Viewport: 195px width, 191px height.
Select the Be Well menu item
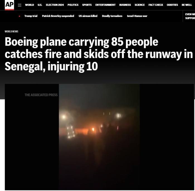pyautogui.click(x=187, y=5)
